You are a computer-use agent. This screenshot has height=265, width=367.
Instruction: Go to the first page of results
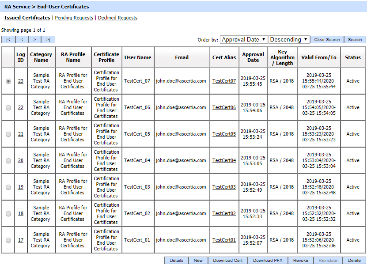pos(8,40)
